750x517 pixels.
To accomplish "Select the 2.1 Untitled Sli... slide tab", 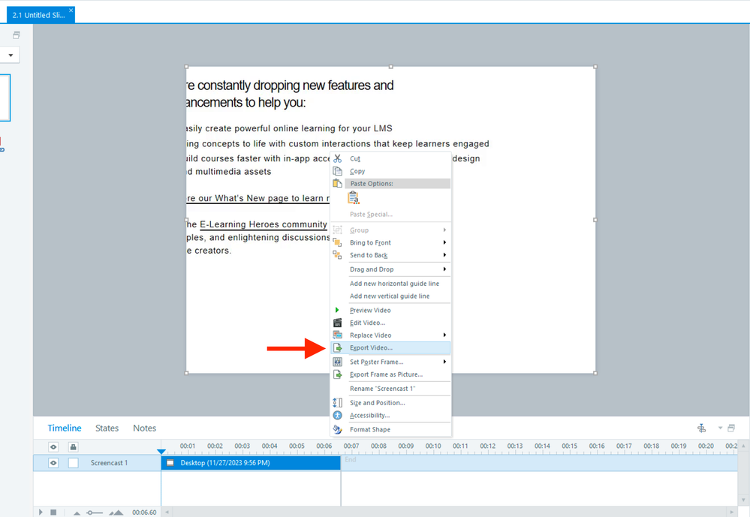I will [x=38, y=15].
